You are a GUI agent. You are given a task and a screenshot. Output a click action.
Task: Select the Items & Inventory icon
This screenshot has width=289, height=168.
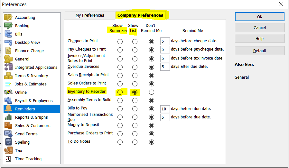[x=8, y=76]
